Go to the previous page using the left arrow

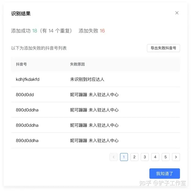(x=114, y=157)
